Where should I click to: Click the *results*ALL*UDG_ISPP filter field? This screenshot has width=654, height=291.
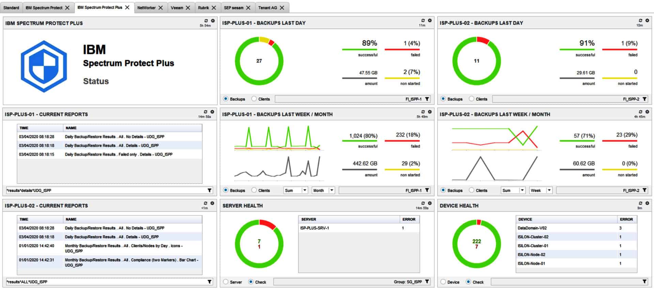point(106,282)
